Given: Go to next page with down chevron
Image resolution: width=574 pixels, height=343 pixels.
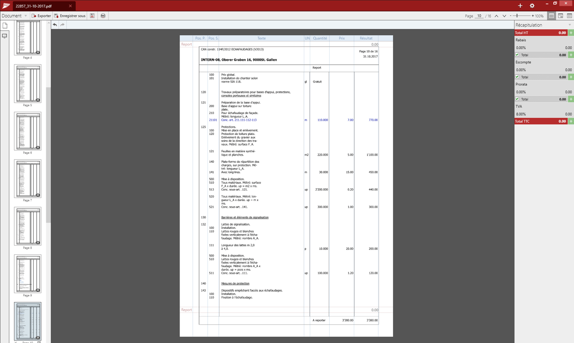Looking at the screenshot, I should click(504, 16).
